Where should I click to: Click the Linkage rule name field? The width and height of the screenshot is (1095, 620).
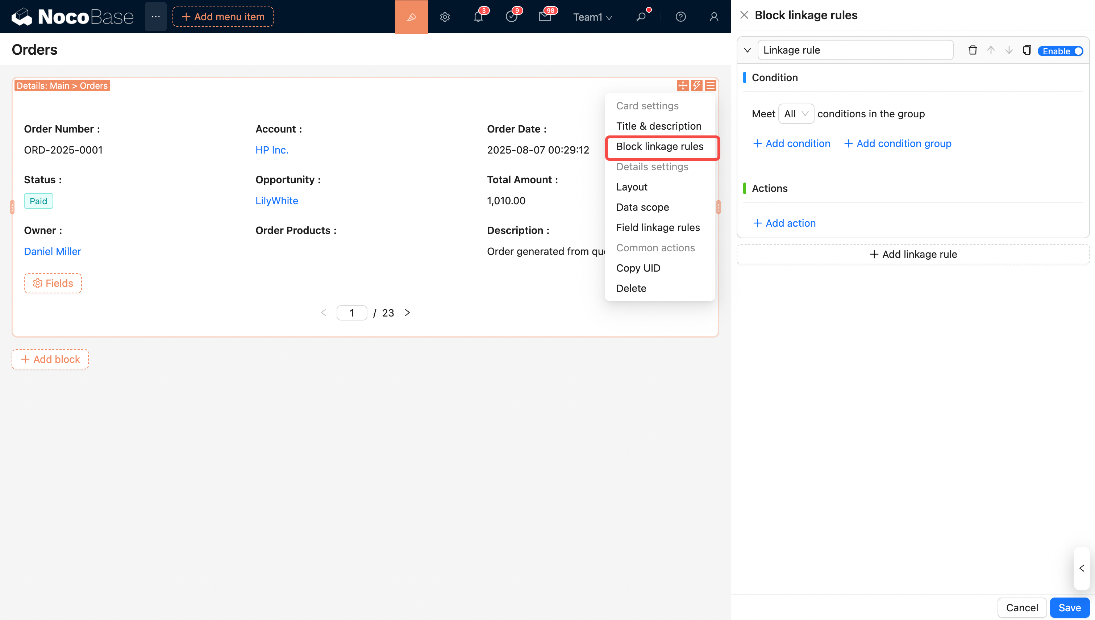(x=855, y=50)
